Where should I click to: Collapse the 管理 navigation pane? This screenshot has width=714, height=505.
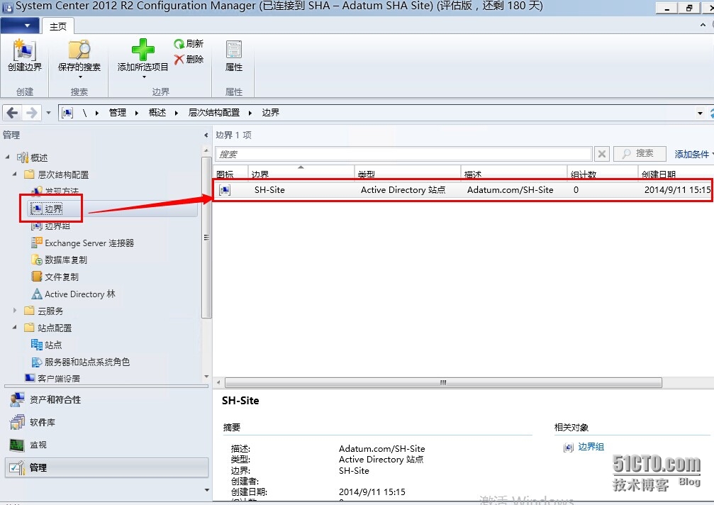click(206, 135)
